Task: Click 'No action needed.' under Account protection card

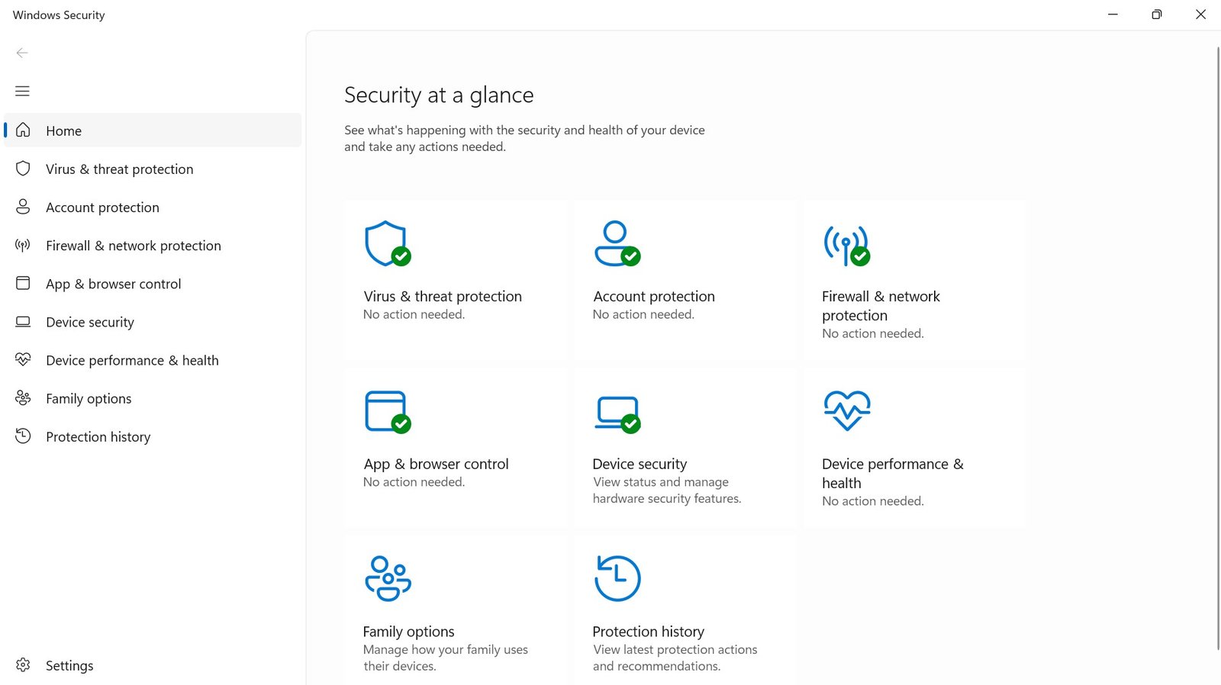Action: tap(643, 314)
